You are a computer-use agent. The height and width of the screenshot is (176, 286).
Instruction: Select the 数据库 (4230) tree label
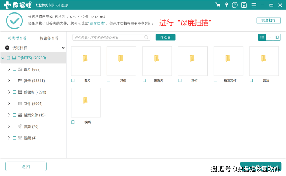[x=35, y=92]
